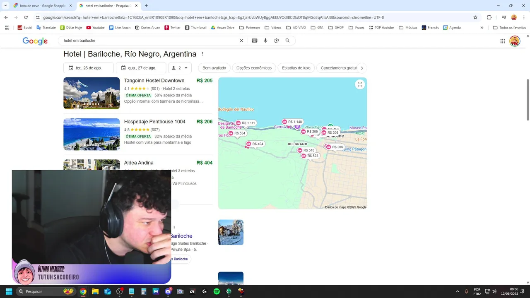Open the Google account profile picture

coord(515,41)
